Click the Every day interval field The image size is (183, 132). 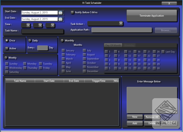(x=42, y=48)
